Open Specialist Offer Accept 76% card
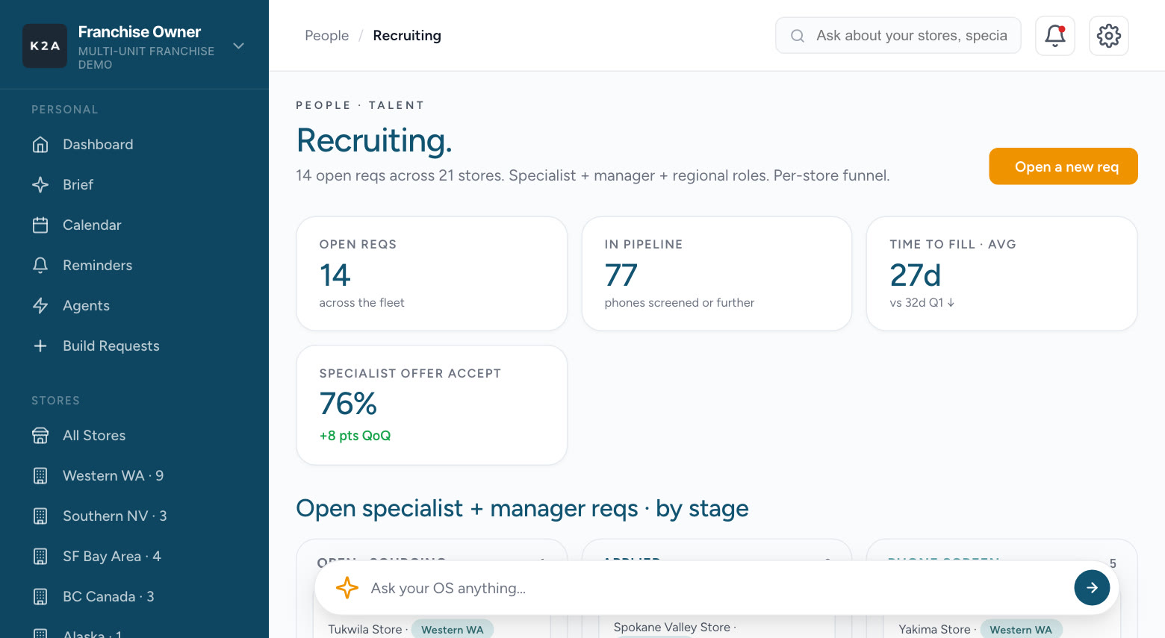Screen dimensions: 1165x638 pos(432,405)
